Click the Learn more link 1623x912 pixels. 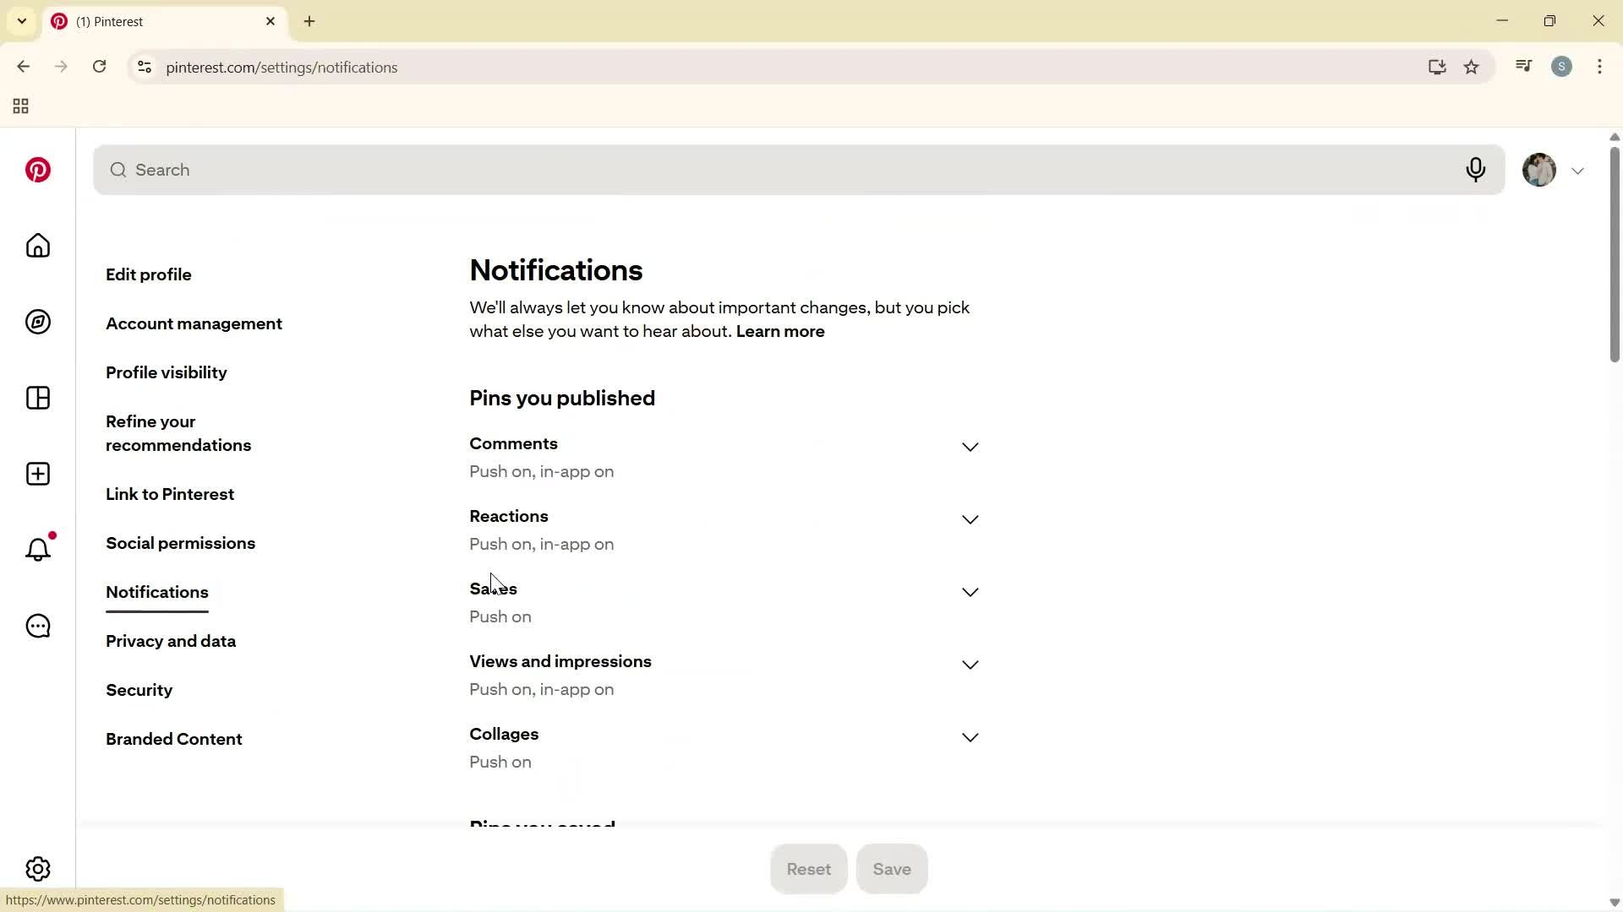pyautogui.click(x=779, y=331)
